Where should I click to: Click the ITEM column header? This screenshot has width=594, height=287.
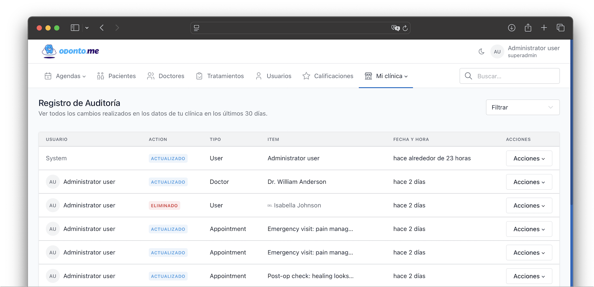pyautogui.click(x=273, y=139)
